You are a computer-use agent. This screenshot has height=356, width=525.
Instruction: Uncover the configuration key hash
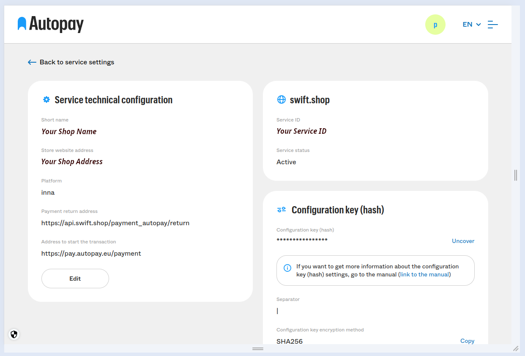tap(463, 241)
